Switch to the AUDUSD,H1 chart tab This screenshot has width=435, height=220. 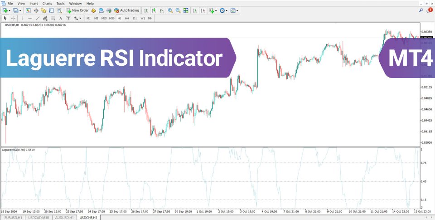pos(65,217)
